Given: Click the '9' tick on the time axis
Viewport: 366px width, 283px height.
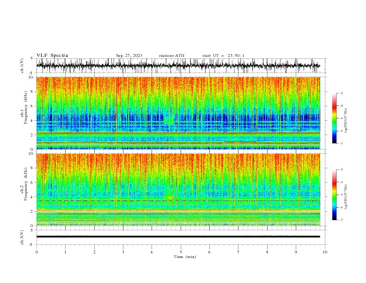Looking at the screenshot, I should [x=296, y=252].
